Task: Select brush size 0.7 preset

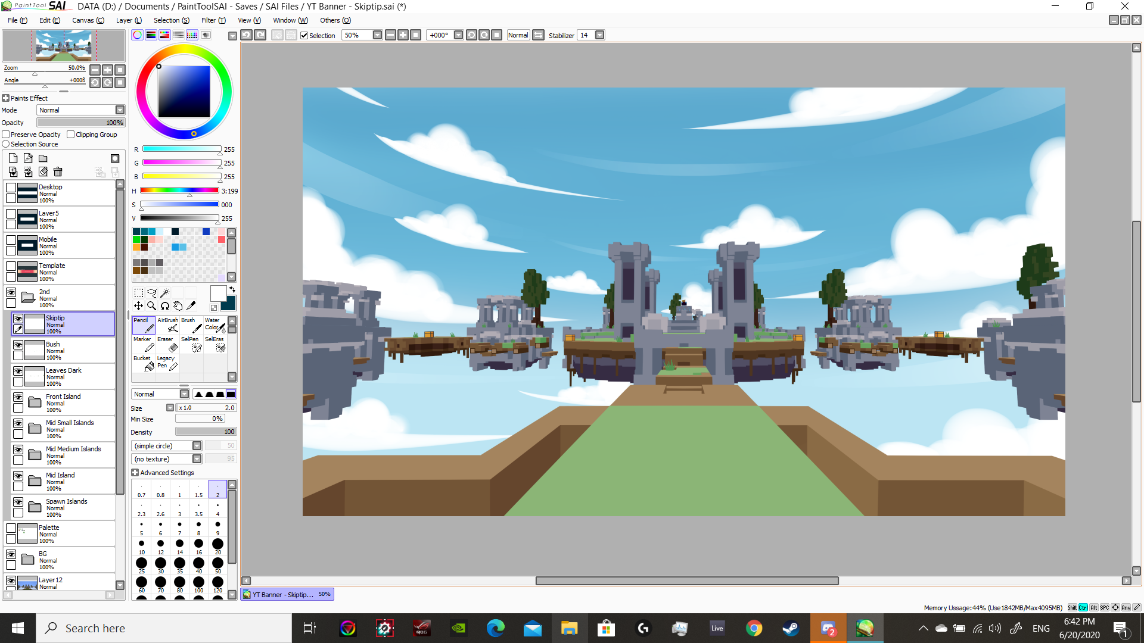Action: (x=142, y=489)
